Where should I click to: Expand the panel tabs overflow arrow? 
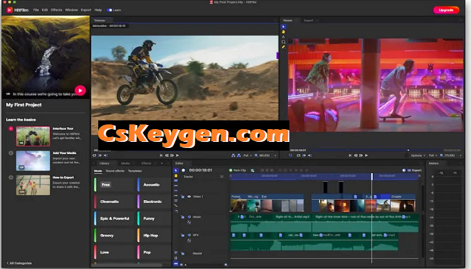click(x=162, y=163)
